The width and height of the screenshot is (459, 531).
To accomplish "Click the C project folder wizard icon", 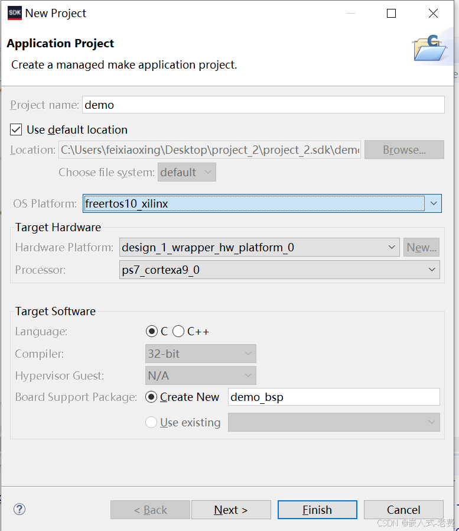I will click(x=429, y=48).
